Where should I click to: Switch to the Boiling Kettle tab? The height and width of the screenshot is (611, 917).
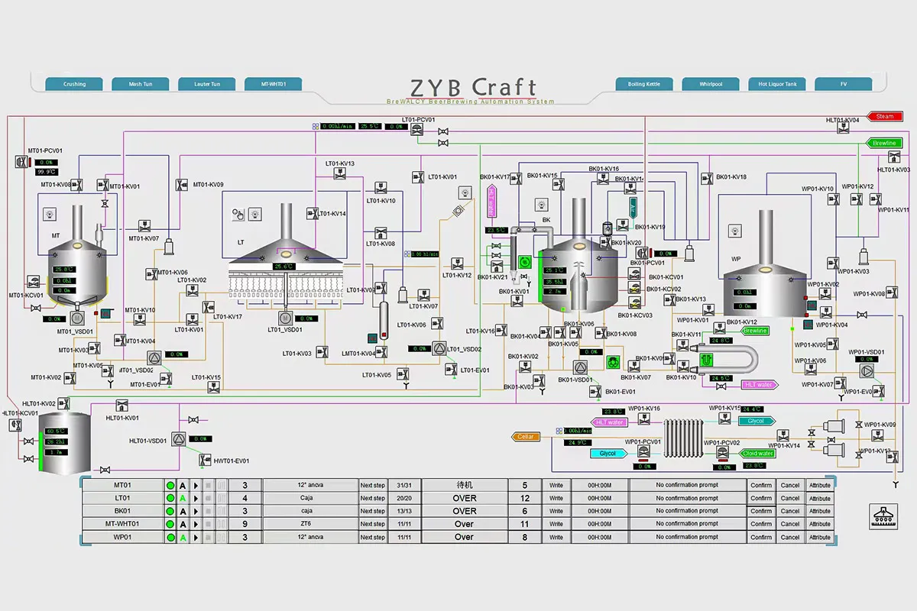pyautogui.click(x=644, y=84)
